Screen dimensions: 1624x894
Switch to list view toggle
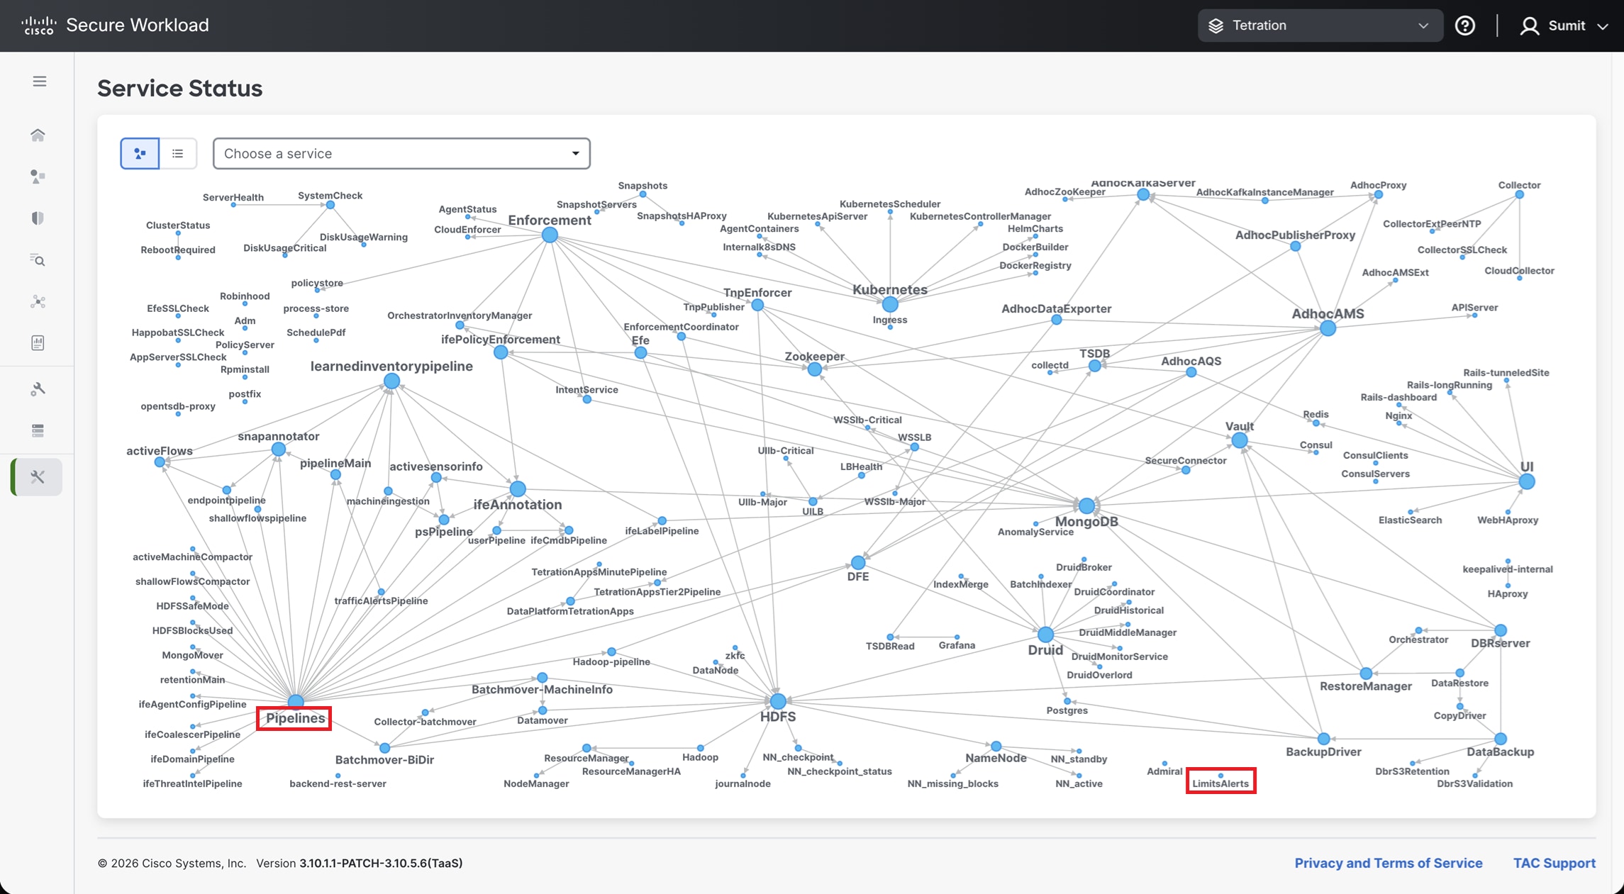pos(178,154)
